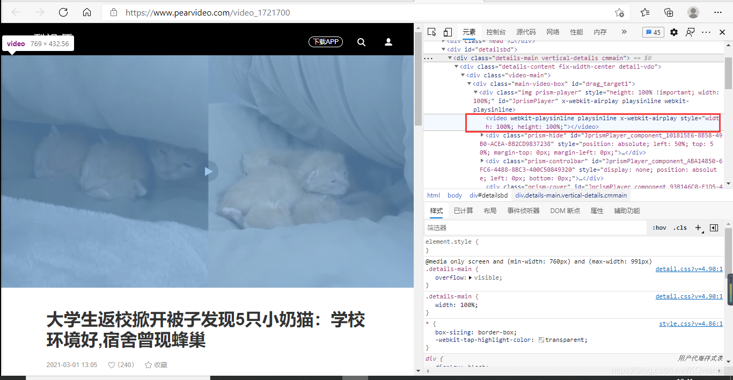This screenshot has width=733, height=380.
Task: Close the DevTools panel
Action: pos(722,32)
